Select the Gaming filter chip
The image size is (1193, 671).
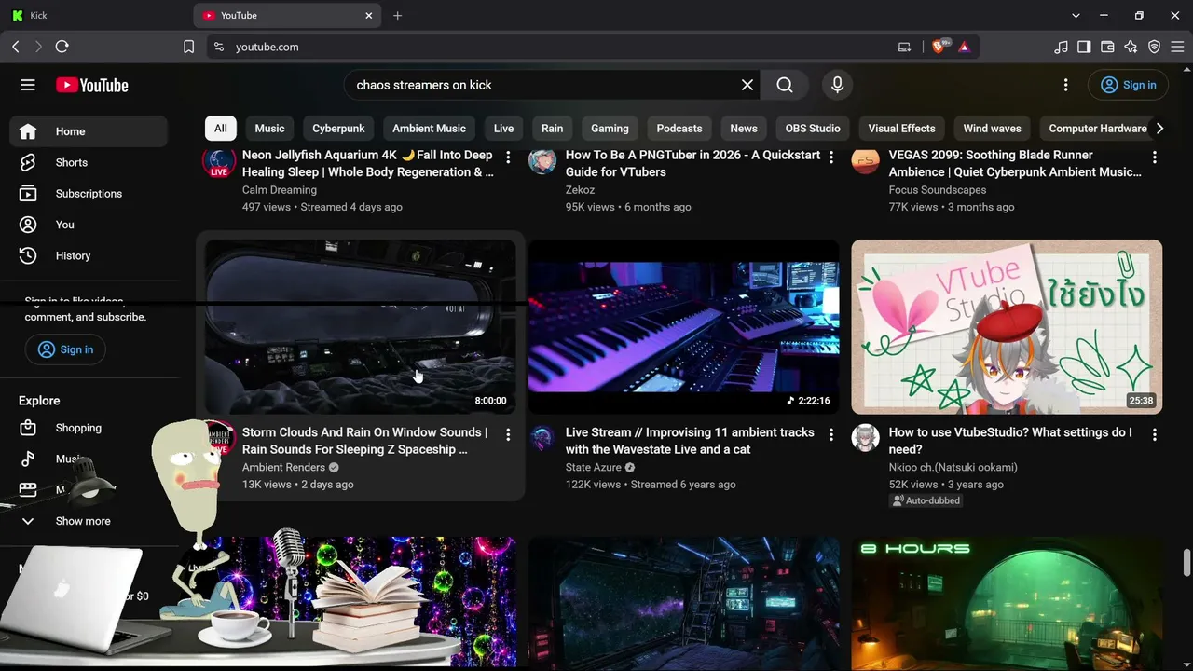[610, 129]
